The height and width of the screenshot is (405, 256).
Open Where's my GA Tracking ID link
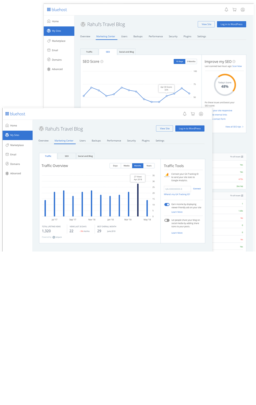(x=177, y=195)
